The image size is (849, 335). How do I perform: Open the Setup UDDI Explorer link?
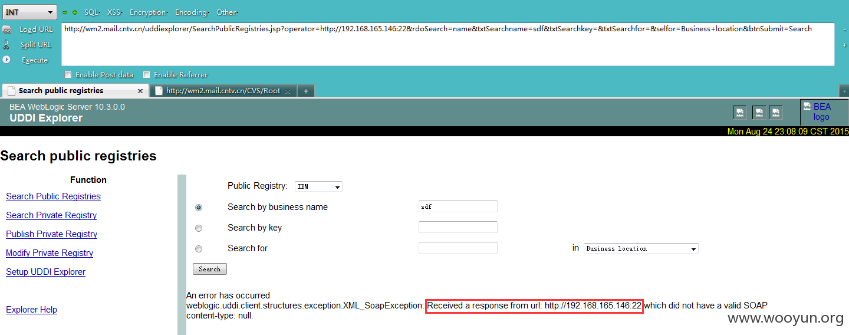click(45, 272)
